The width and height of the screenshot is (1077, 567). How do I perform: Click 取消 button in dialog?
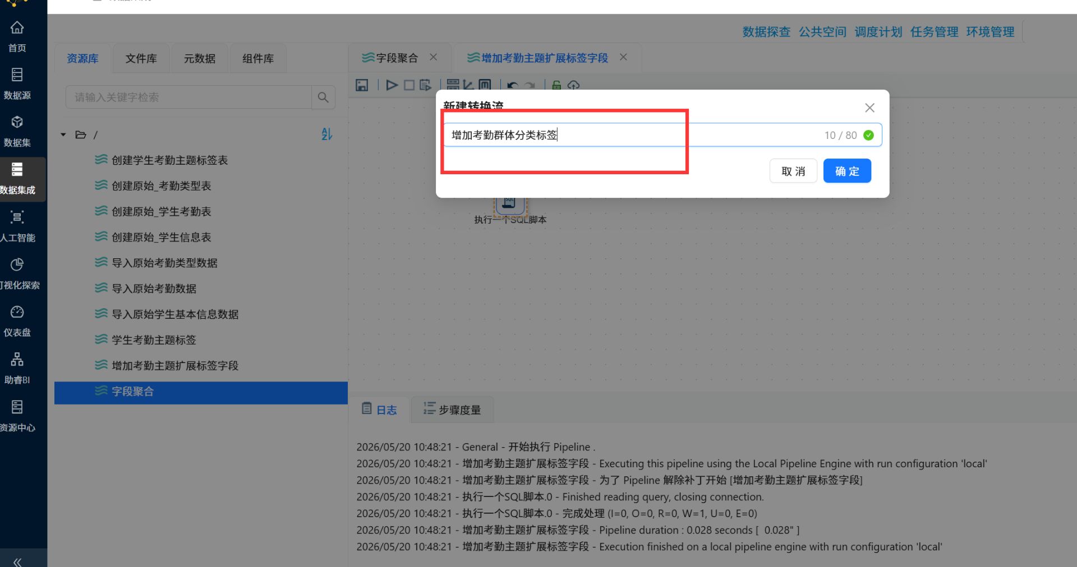793,171
